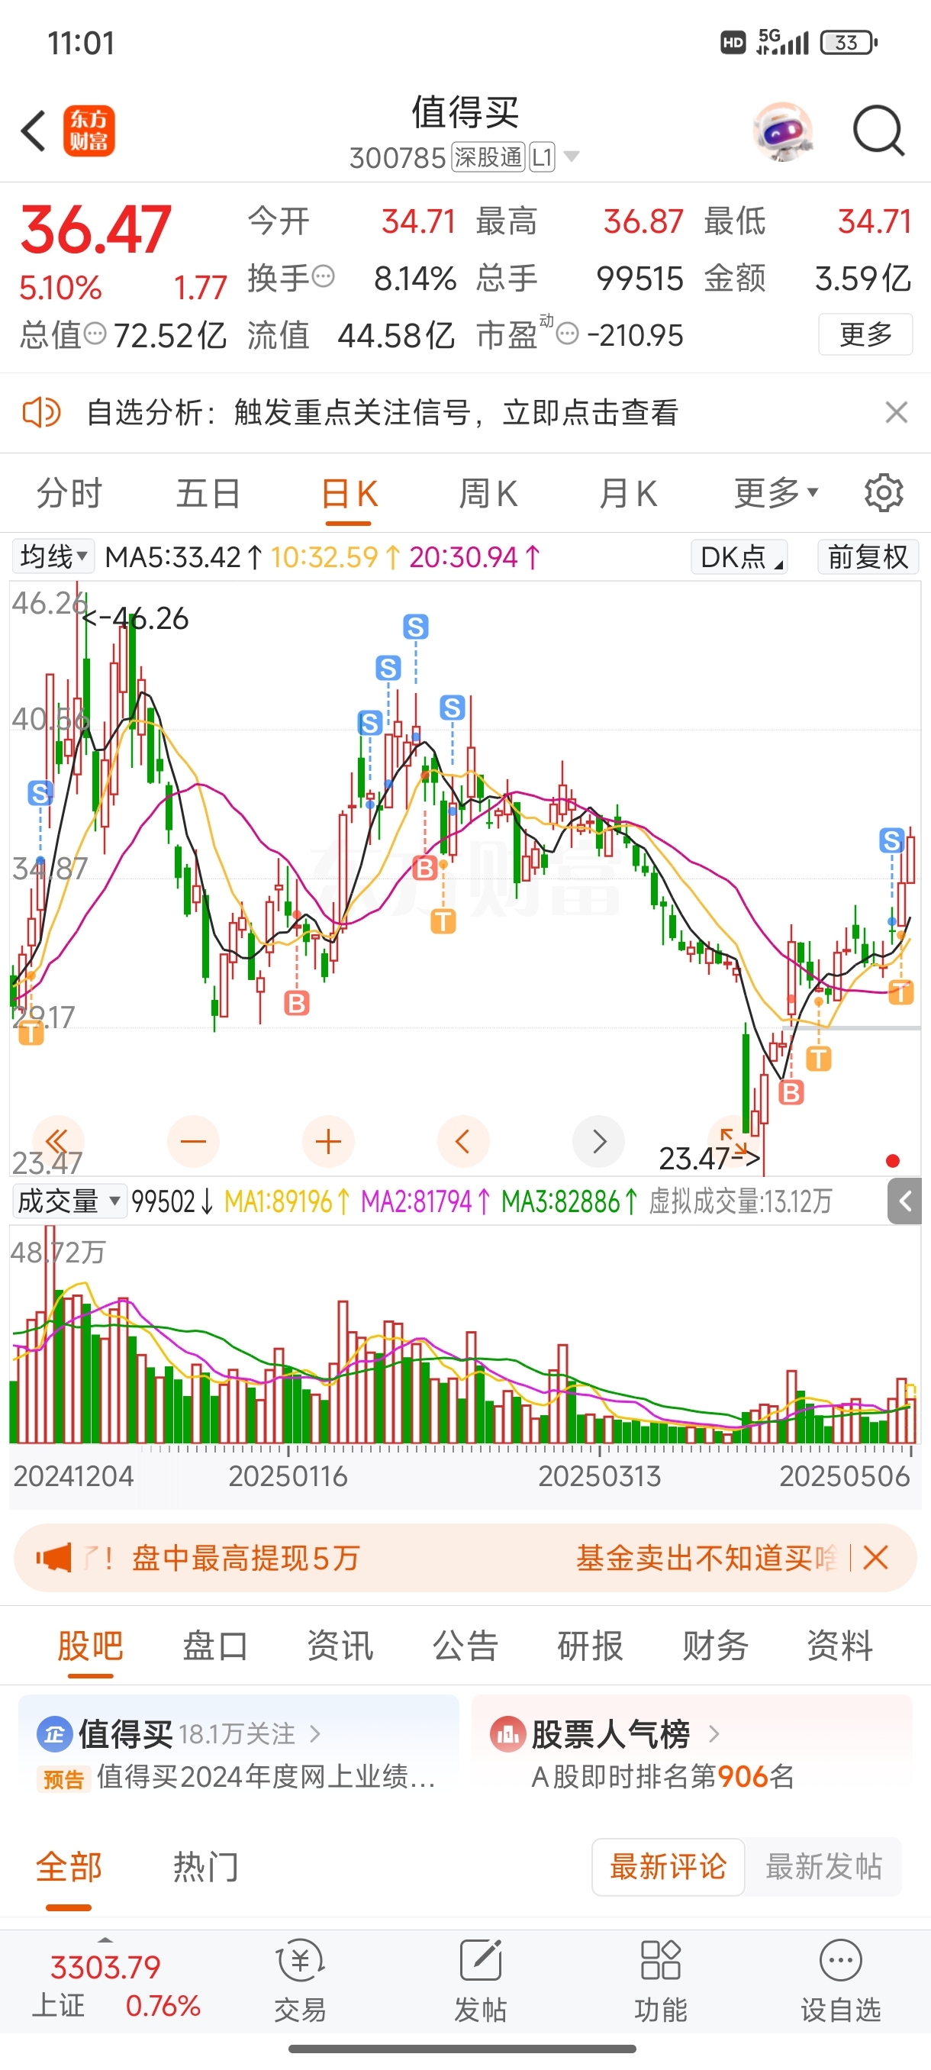Viewport: 931px width, 2070px height.
Task: Switch to the 研报 tab
Action: (591, 1646)
